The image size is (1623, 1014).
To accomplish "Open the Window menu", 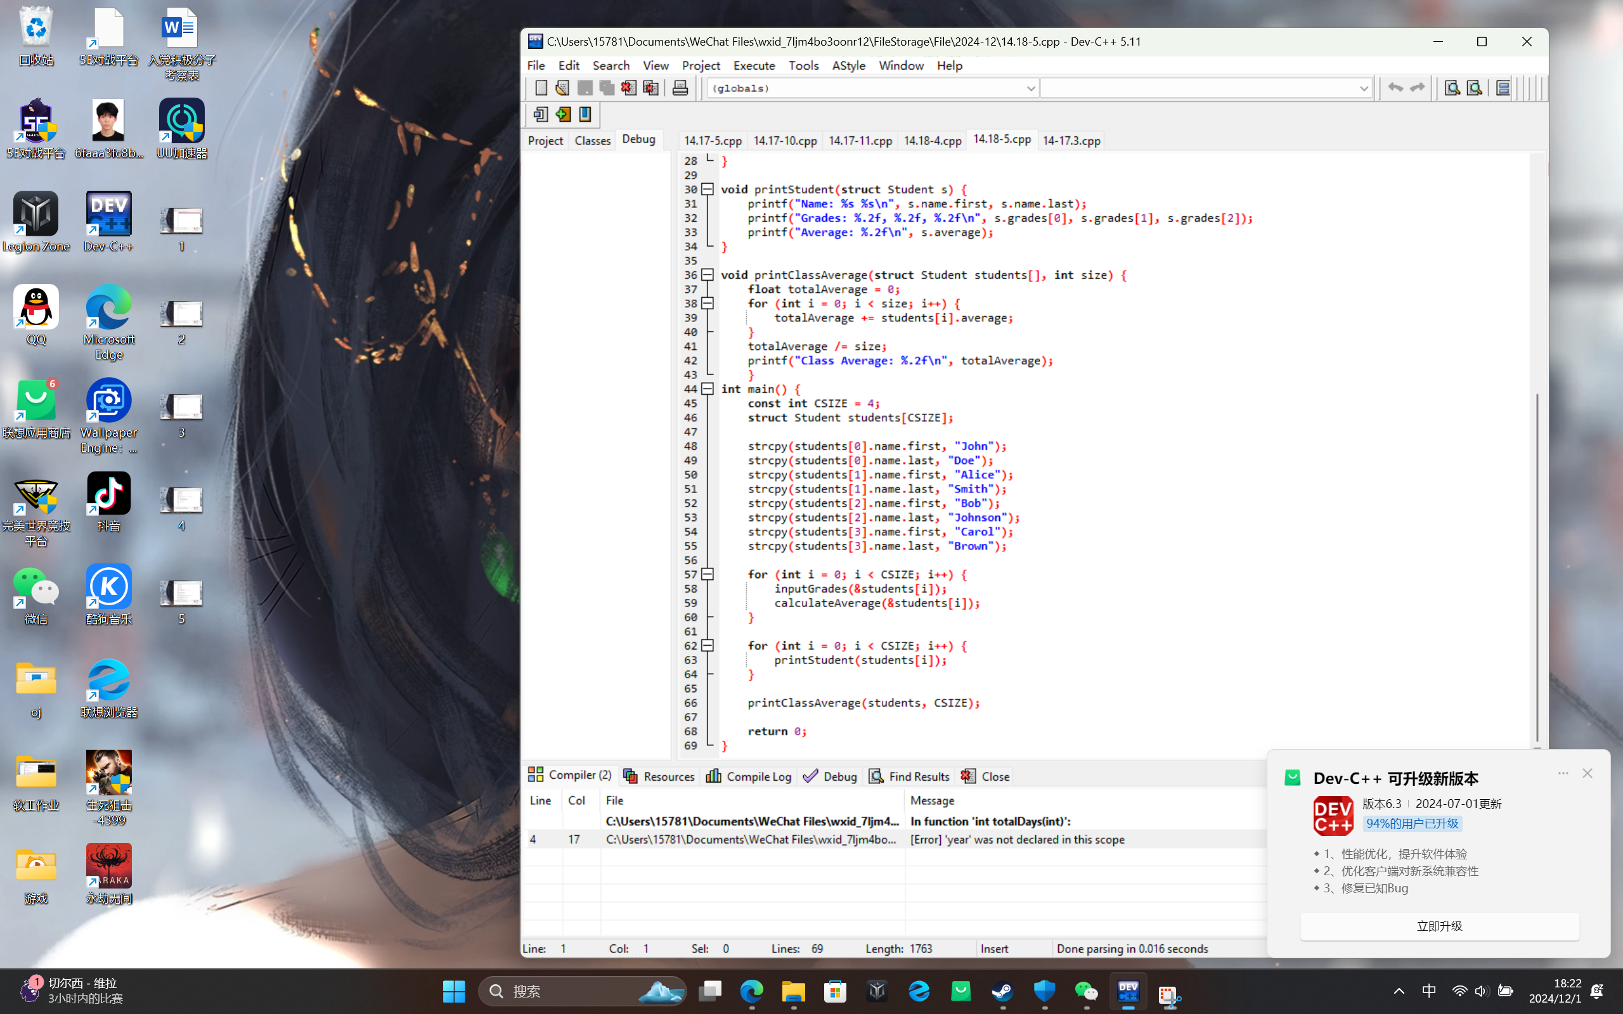I will pos(901,65).
